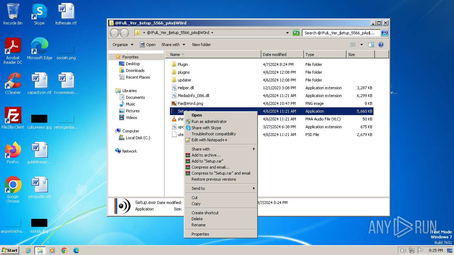Select Edit with Notepad++
This screenshot has height=255, width=454.
[221, 140]
